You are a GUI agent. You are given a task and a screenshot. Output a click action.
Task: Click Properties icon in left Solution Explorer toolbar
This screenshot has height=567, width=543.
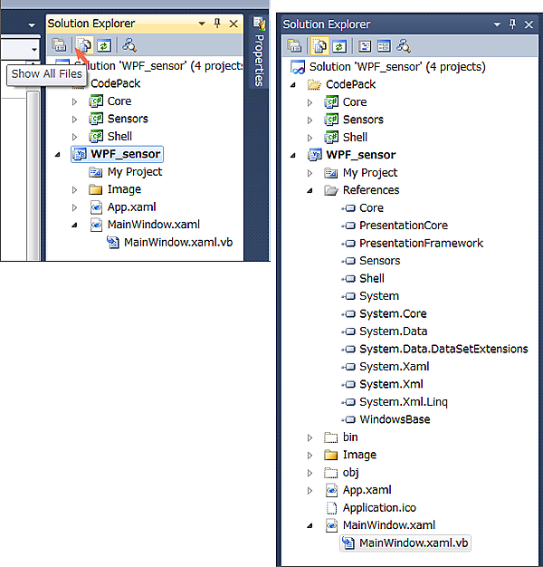click(59, 45)
